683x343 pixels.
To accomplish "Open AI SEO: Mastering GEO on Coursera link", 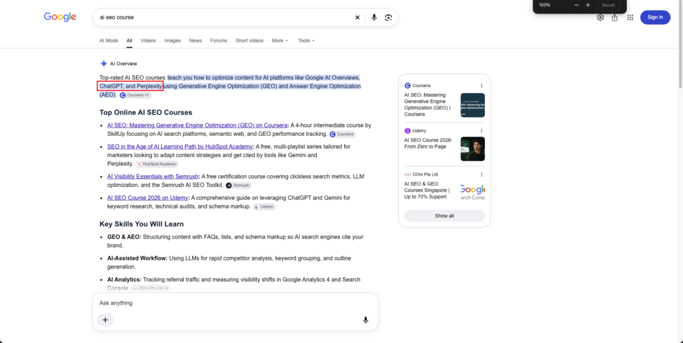I will point(197,125).
